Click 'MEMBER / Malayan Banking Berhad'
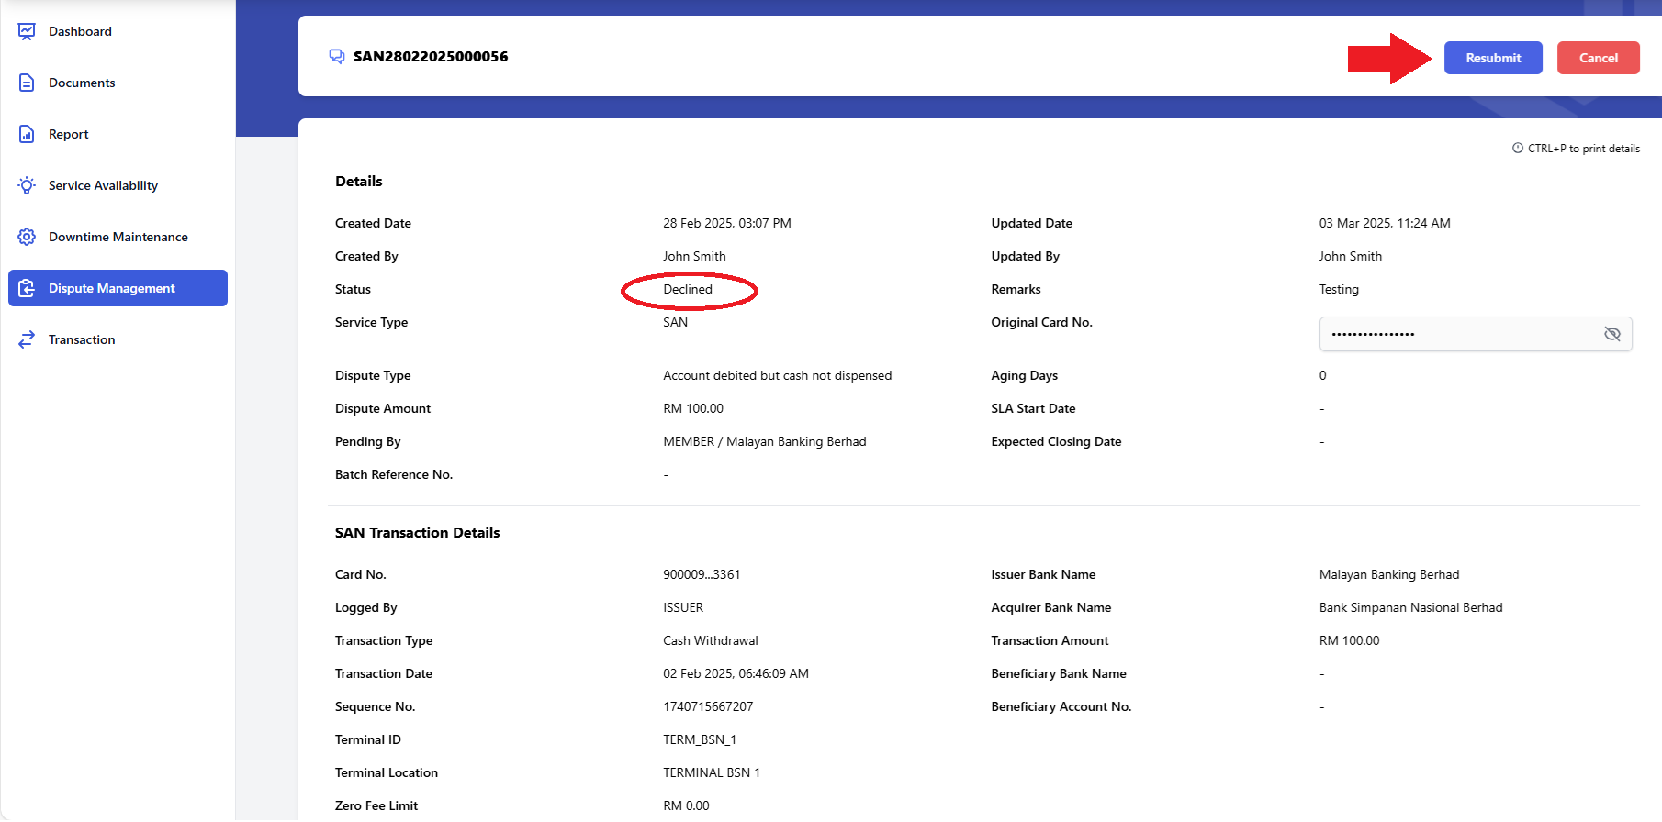This screenshot has width=1662, height=822. click(x=765, y=441)
